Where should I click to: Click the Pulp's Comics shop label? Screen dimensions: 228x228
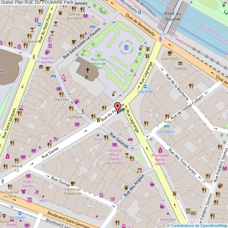point(28,183)
